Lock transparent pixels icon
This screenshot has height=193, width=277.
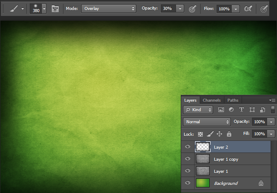[x=200, y=134]
